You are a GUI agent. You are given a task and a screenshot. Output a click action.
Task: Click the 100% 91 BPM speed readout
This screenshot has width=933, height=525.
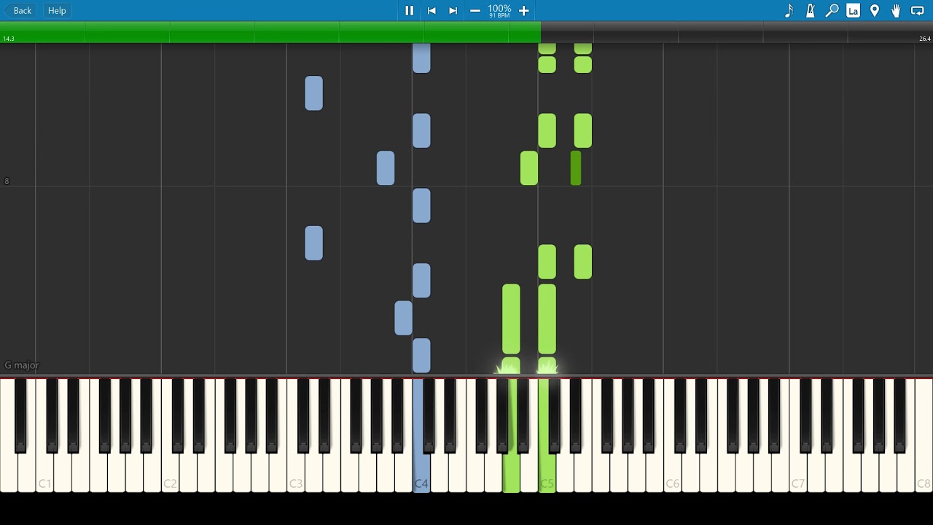(x=499, y=10)
